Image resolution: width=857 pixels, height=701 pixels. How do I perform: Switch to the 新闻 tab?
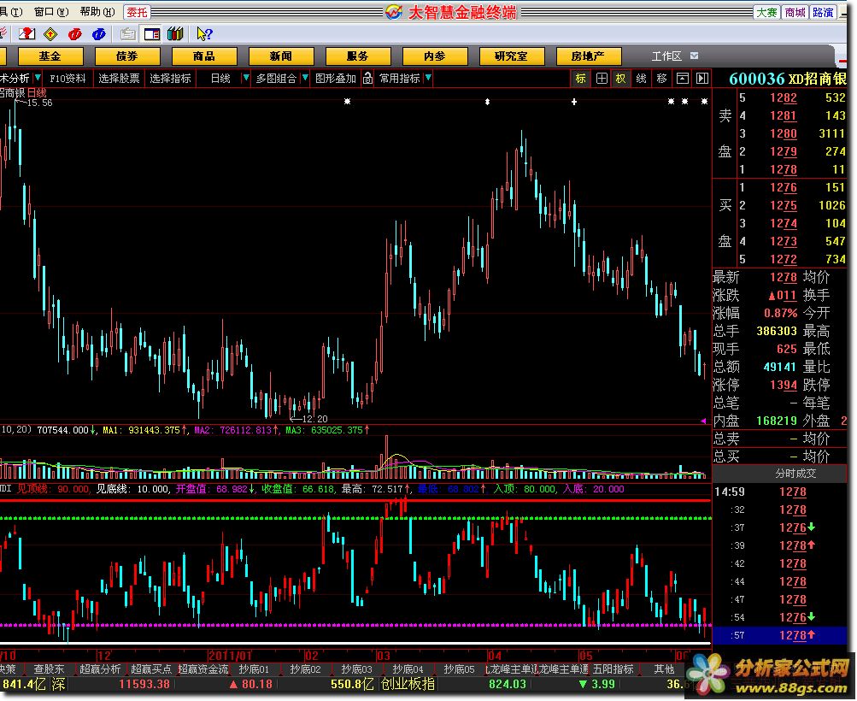281,56
